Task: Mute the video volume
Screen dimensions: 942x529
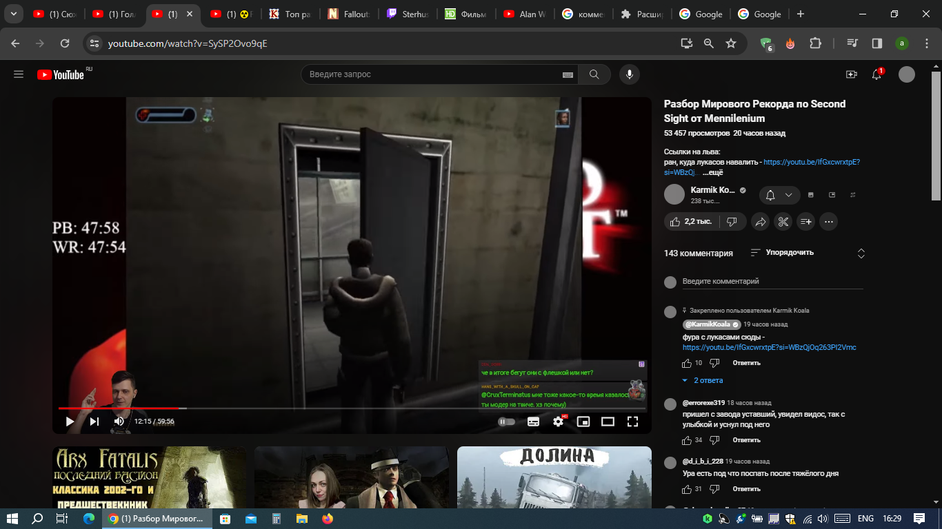Action: pyautogui.click(x=119, y=422)
